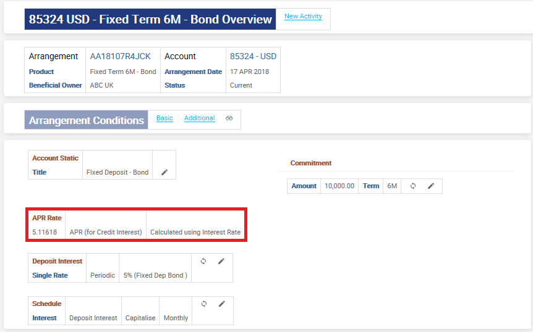Switch to the Basic conditions tab

pyautogui.click(x=164, y=118)
